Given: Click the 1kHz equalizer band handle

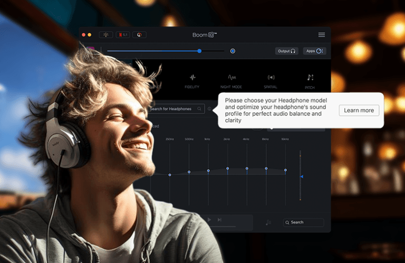Looking at the screenshot, I should pos(208,171).
